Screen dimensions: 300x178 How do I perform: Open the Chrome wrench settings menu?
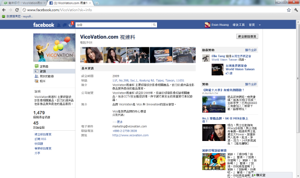point(296,10)
